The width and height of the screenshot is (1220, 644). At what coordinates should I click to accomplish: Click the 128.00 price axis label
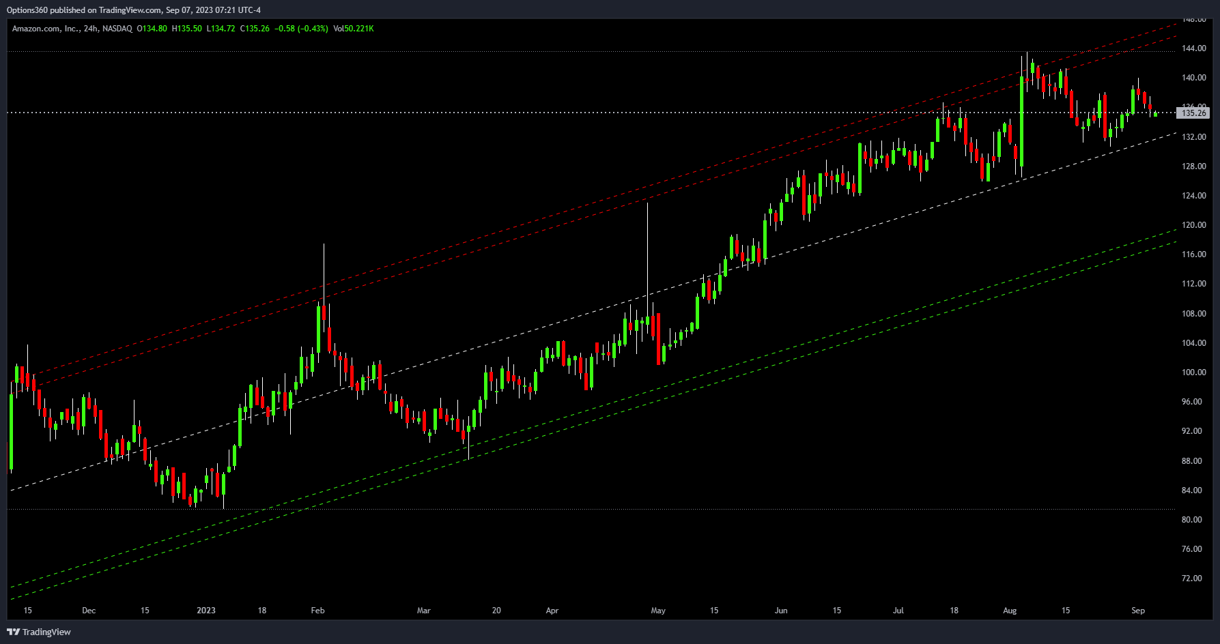1193,166
